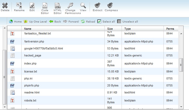The height and width of the screenshot is (110, 189).
Task: Click text icon of license.txt
Action: (12, 71)
